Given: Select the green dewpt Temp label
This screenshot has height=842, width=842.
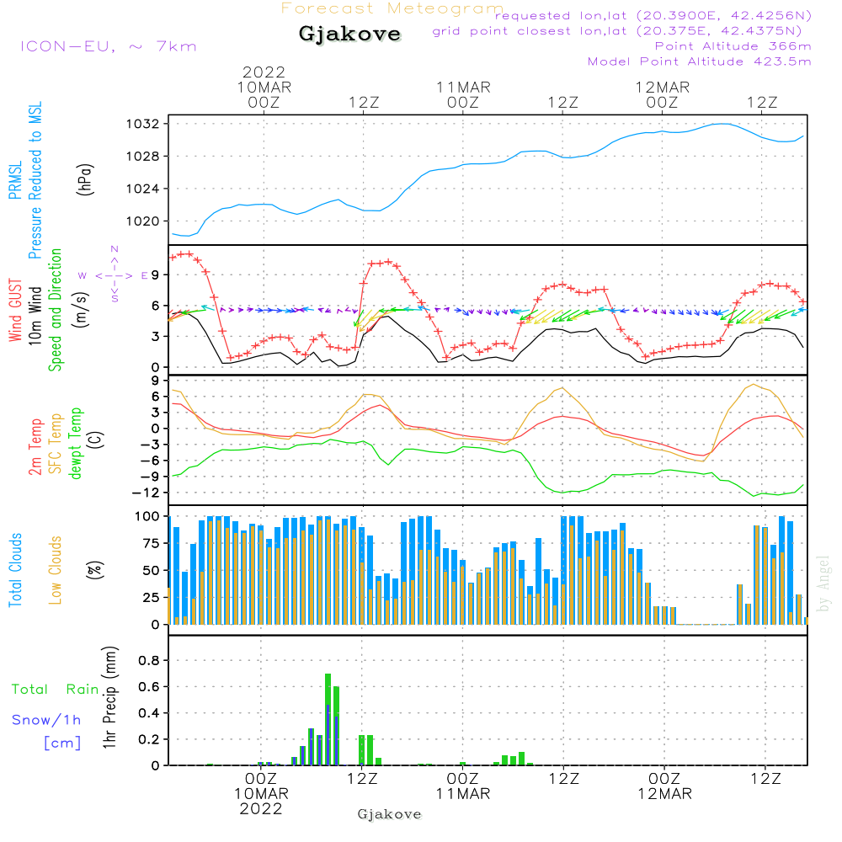Looking at the screenshot, I should pos(76,443).
